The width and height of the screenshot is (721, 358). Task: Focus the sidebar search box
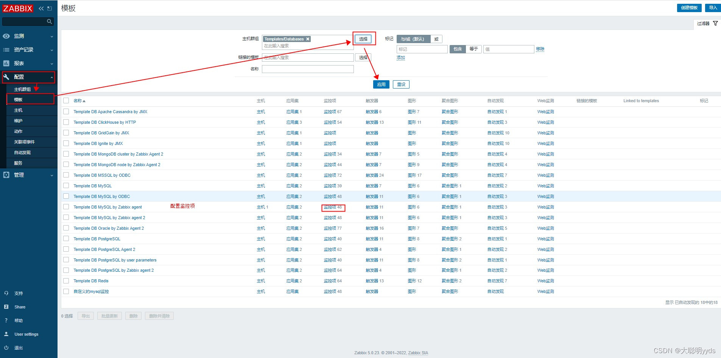pyautogui.click(x=28, y=22)
